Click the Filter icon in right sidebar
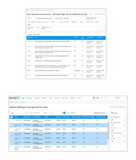The width and height of the screenshot is (136, 160). point(112,113)
